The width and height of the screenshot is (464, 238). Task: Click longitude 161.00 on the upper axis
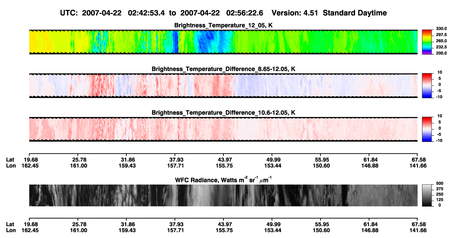point(79,166)
